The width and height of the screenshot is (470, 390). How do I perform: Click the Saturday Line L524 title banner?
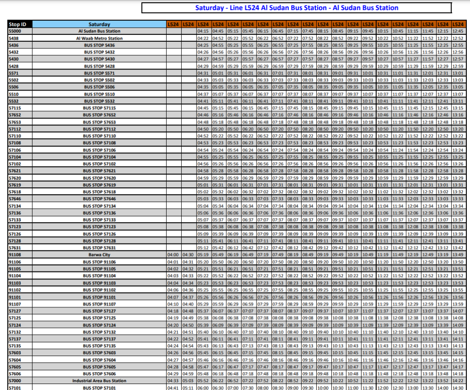coord(297,8)
